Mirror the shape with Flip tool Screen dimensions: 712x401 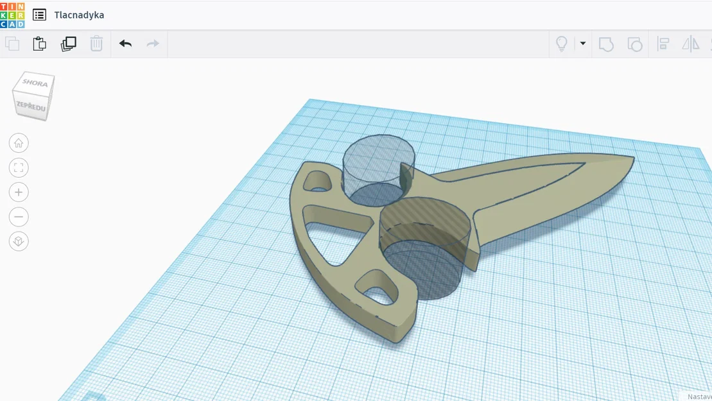[x=690, y=44]
